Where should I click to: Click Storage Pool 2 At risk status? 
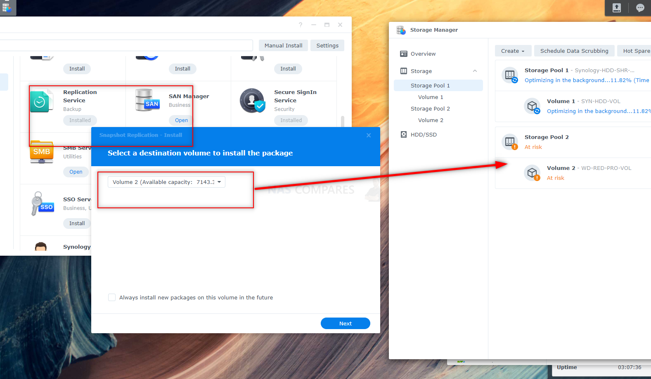coord(533,147)
